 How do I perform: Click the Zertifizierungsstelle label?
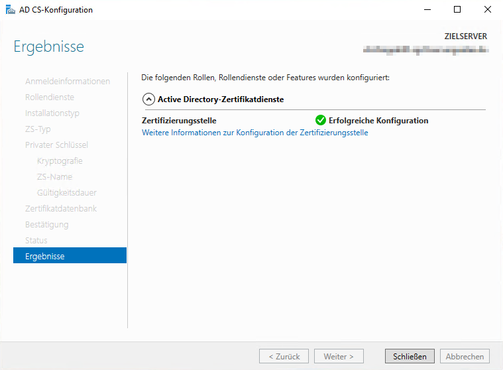tap(179, 120)
